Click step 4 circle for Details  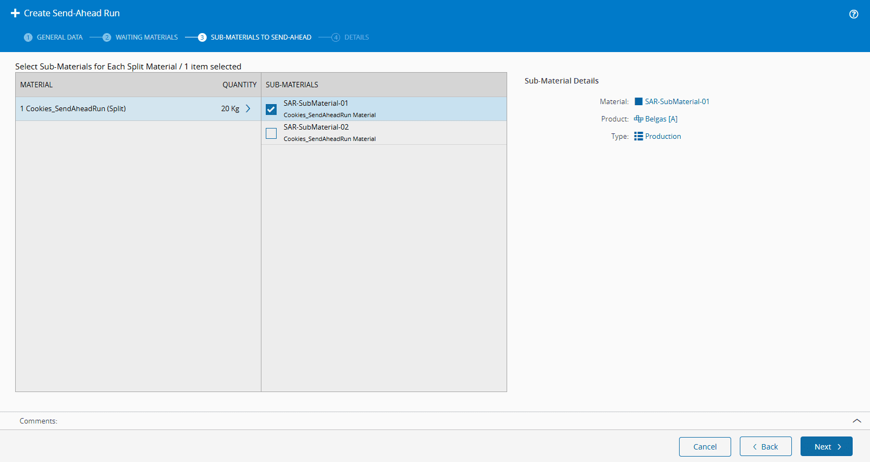coord(336,37)
